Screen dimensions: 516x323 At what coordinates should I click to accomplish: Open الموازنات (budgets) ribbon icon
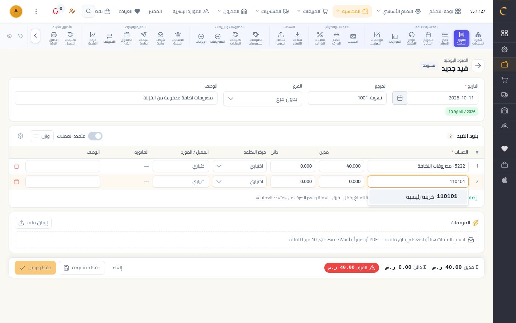(x=395, y=38)
